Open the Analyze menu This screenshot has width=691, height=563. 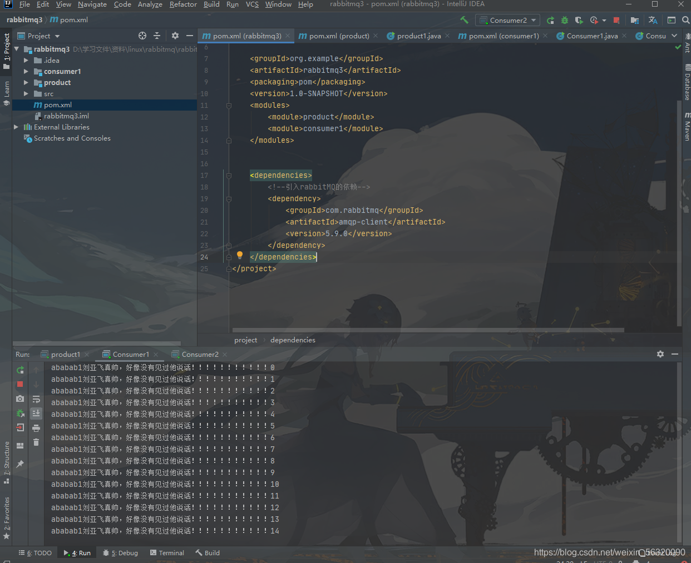pos(150,4)
